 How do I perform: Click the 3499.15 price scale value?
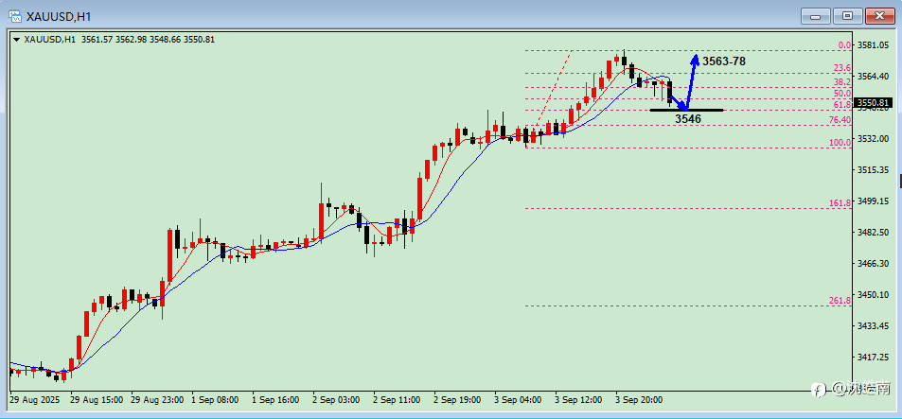pos(874,201)
